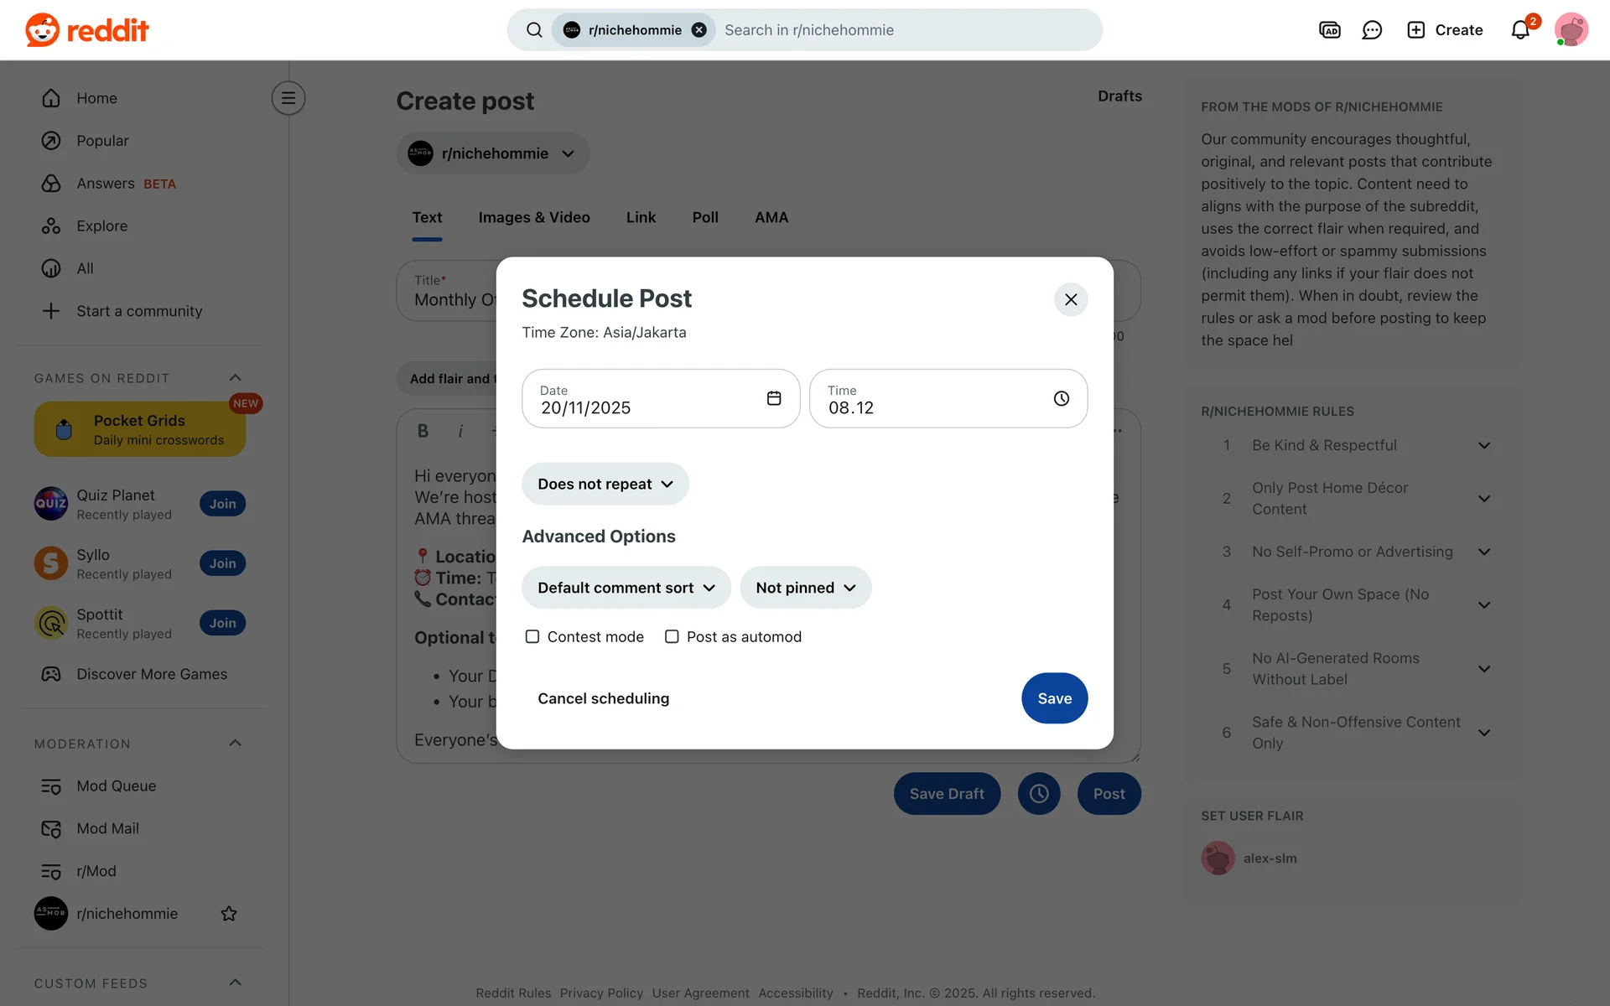Remove the r/nichehommie search filter
Image resolution: width=1610 pixels, height=1006 pixels.
coord(699,30)
